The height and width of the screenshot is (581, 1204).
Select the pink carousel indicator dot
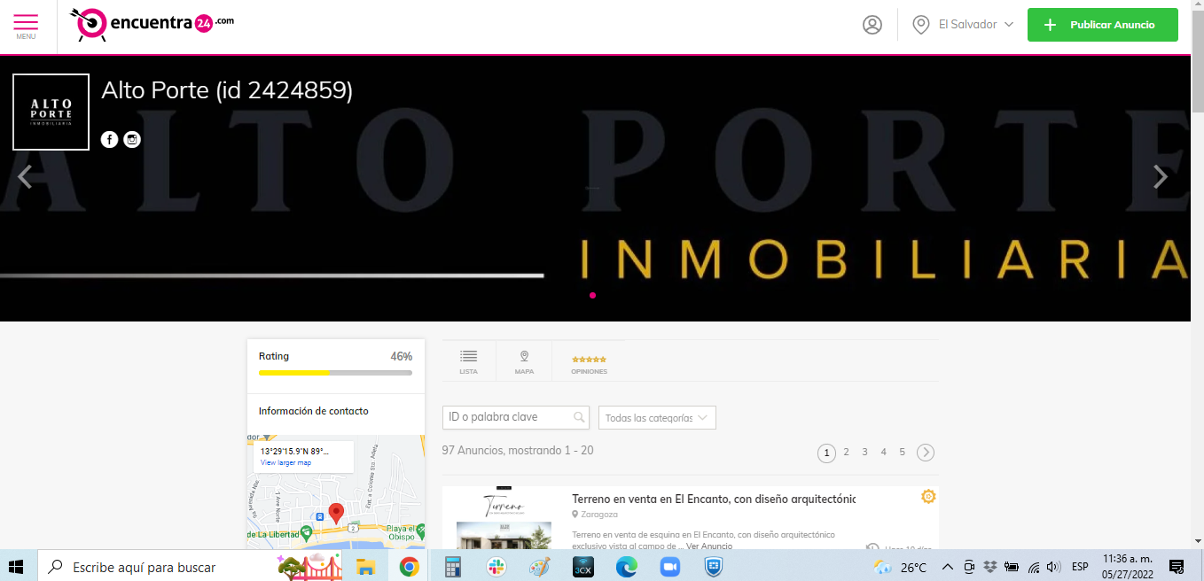(592, 295)
